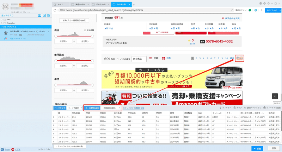Click left handle of 年式 range slider
The height and width of the screenshot is (152, 282).
click(56, 85)
